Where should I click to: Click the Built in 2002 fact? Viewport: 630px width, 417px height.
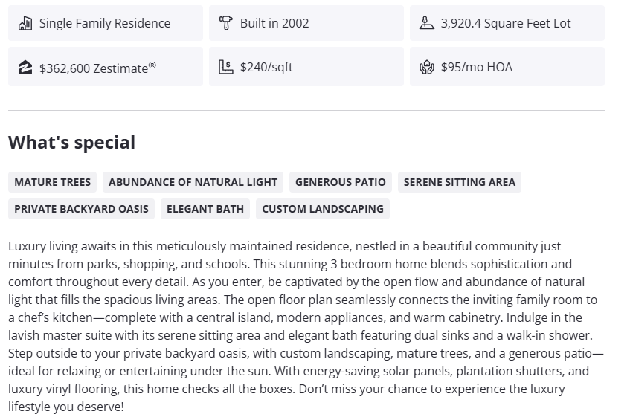click(274, 23)
